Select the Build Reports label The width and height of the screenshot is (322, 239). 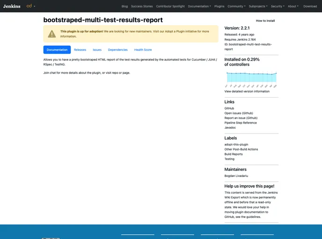[x=234, y=154]
